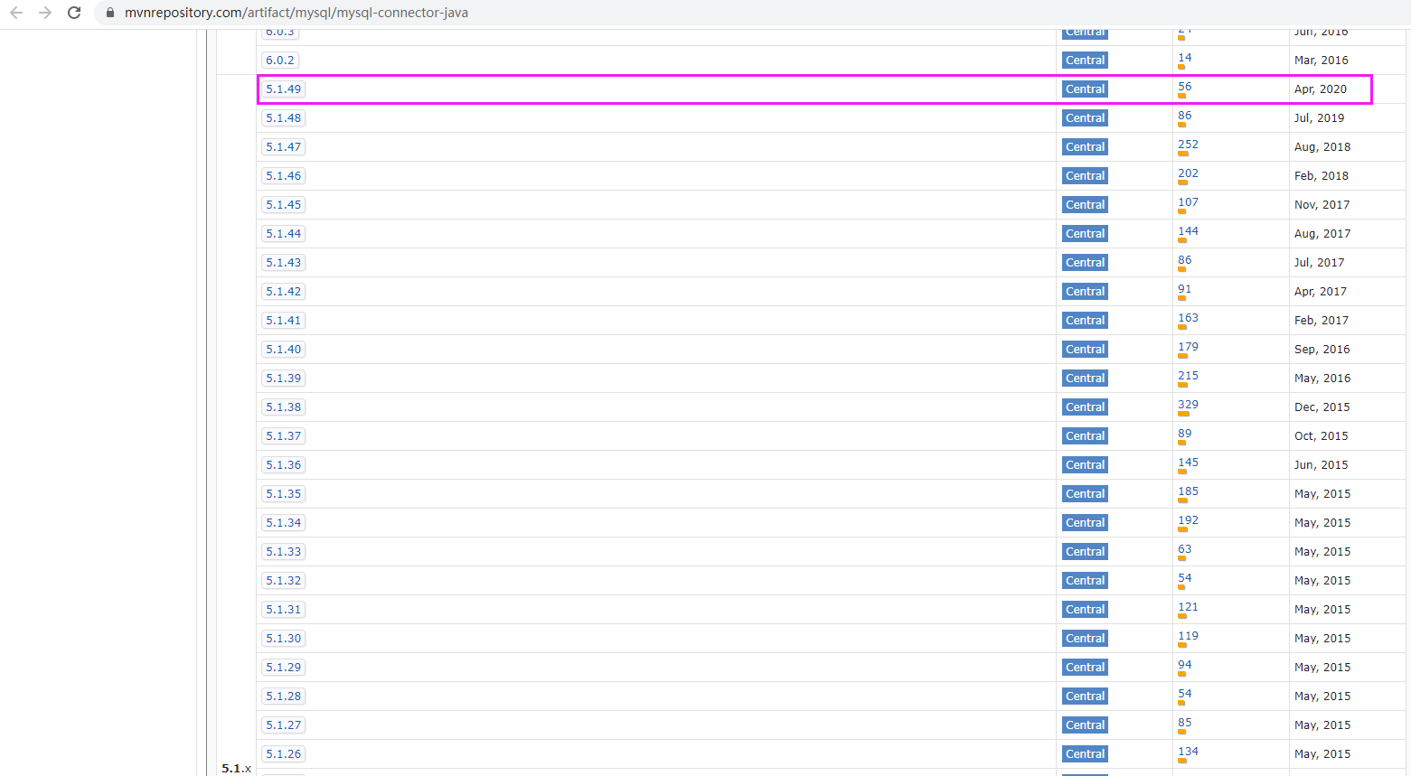Open usages count 119 for 5.1.30
This screenshot has height=776, width=1411.
click(x=1188, y=636)
